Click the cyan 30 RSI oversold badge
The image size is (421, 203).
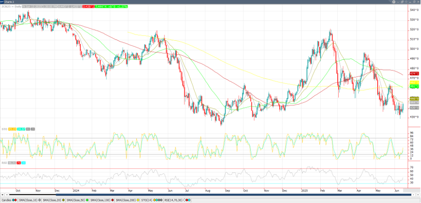[x=24, y=163]
